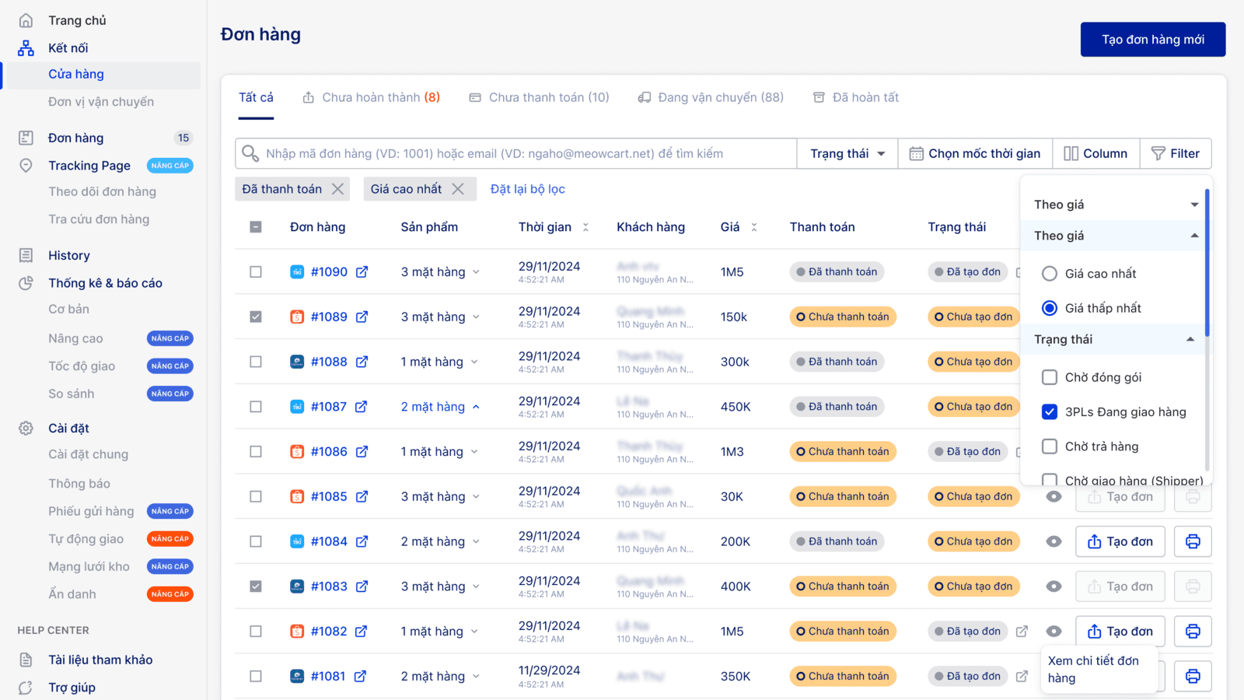The height and width of the screenshot is (700, 1244).
Task: Collapse the Trạng thái section in filter panel
Action: pos(1190,339)
